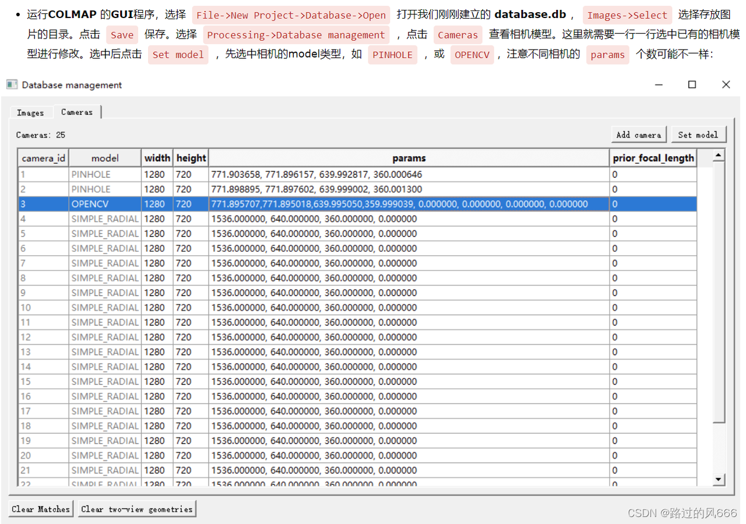746x524 pixels.
Task: Click the camera_id column header
Action: [x=44, y=158]
